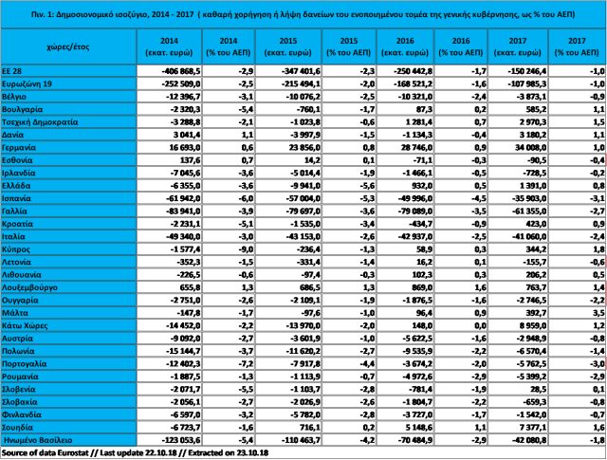The image size is (607, 460).
Task: Click the χώρες/έτος header cell
Action: click(x=68, y=45)
